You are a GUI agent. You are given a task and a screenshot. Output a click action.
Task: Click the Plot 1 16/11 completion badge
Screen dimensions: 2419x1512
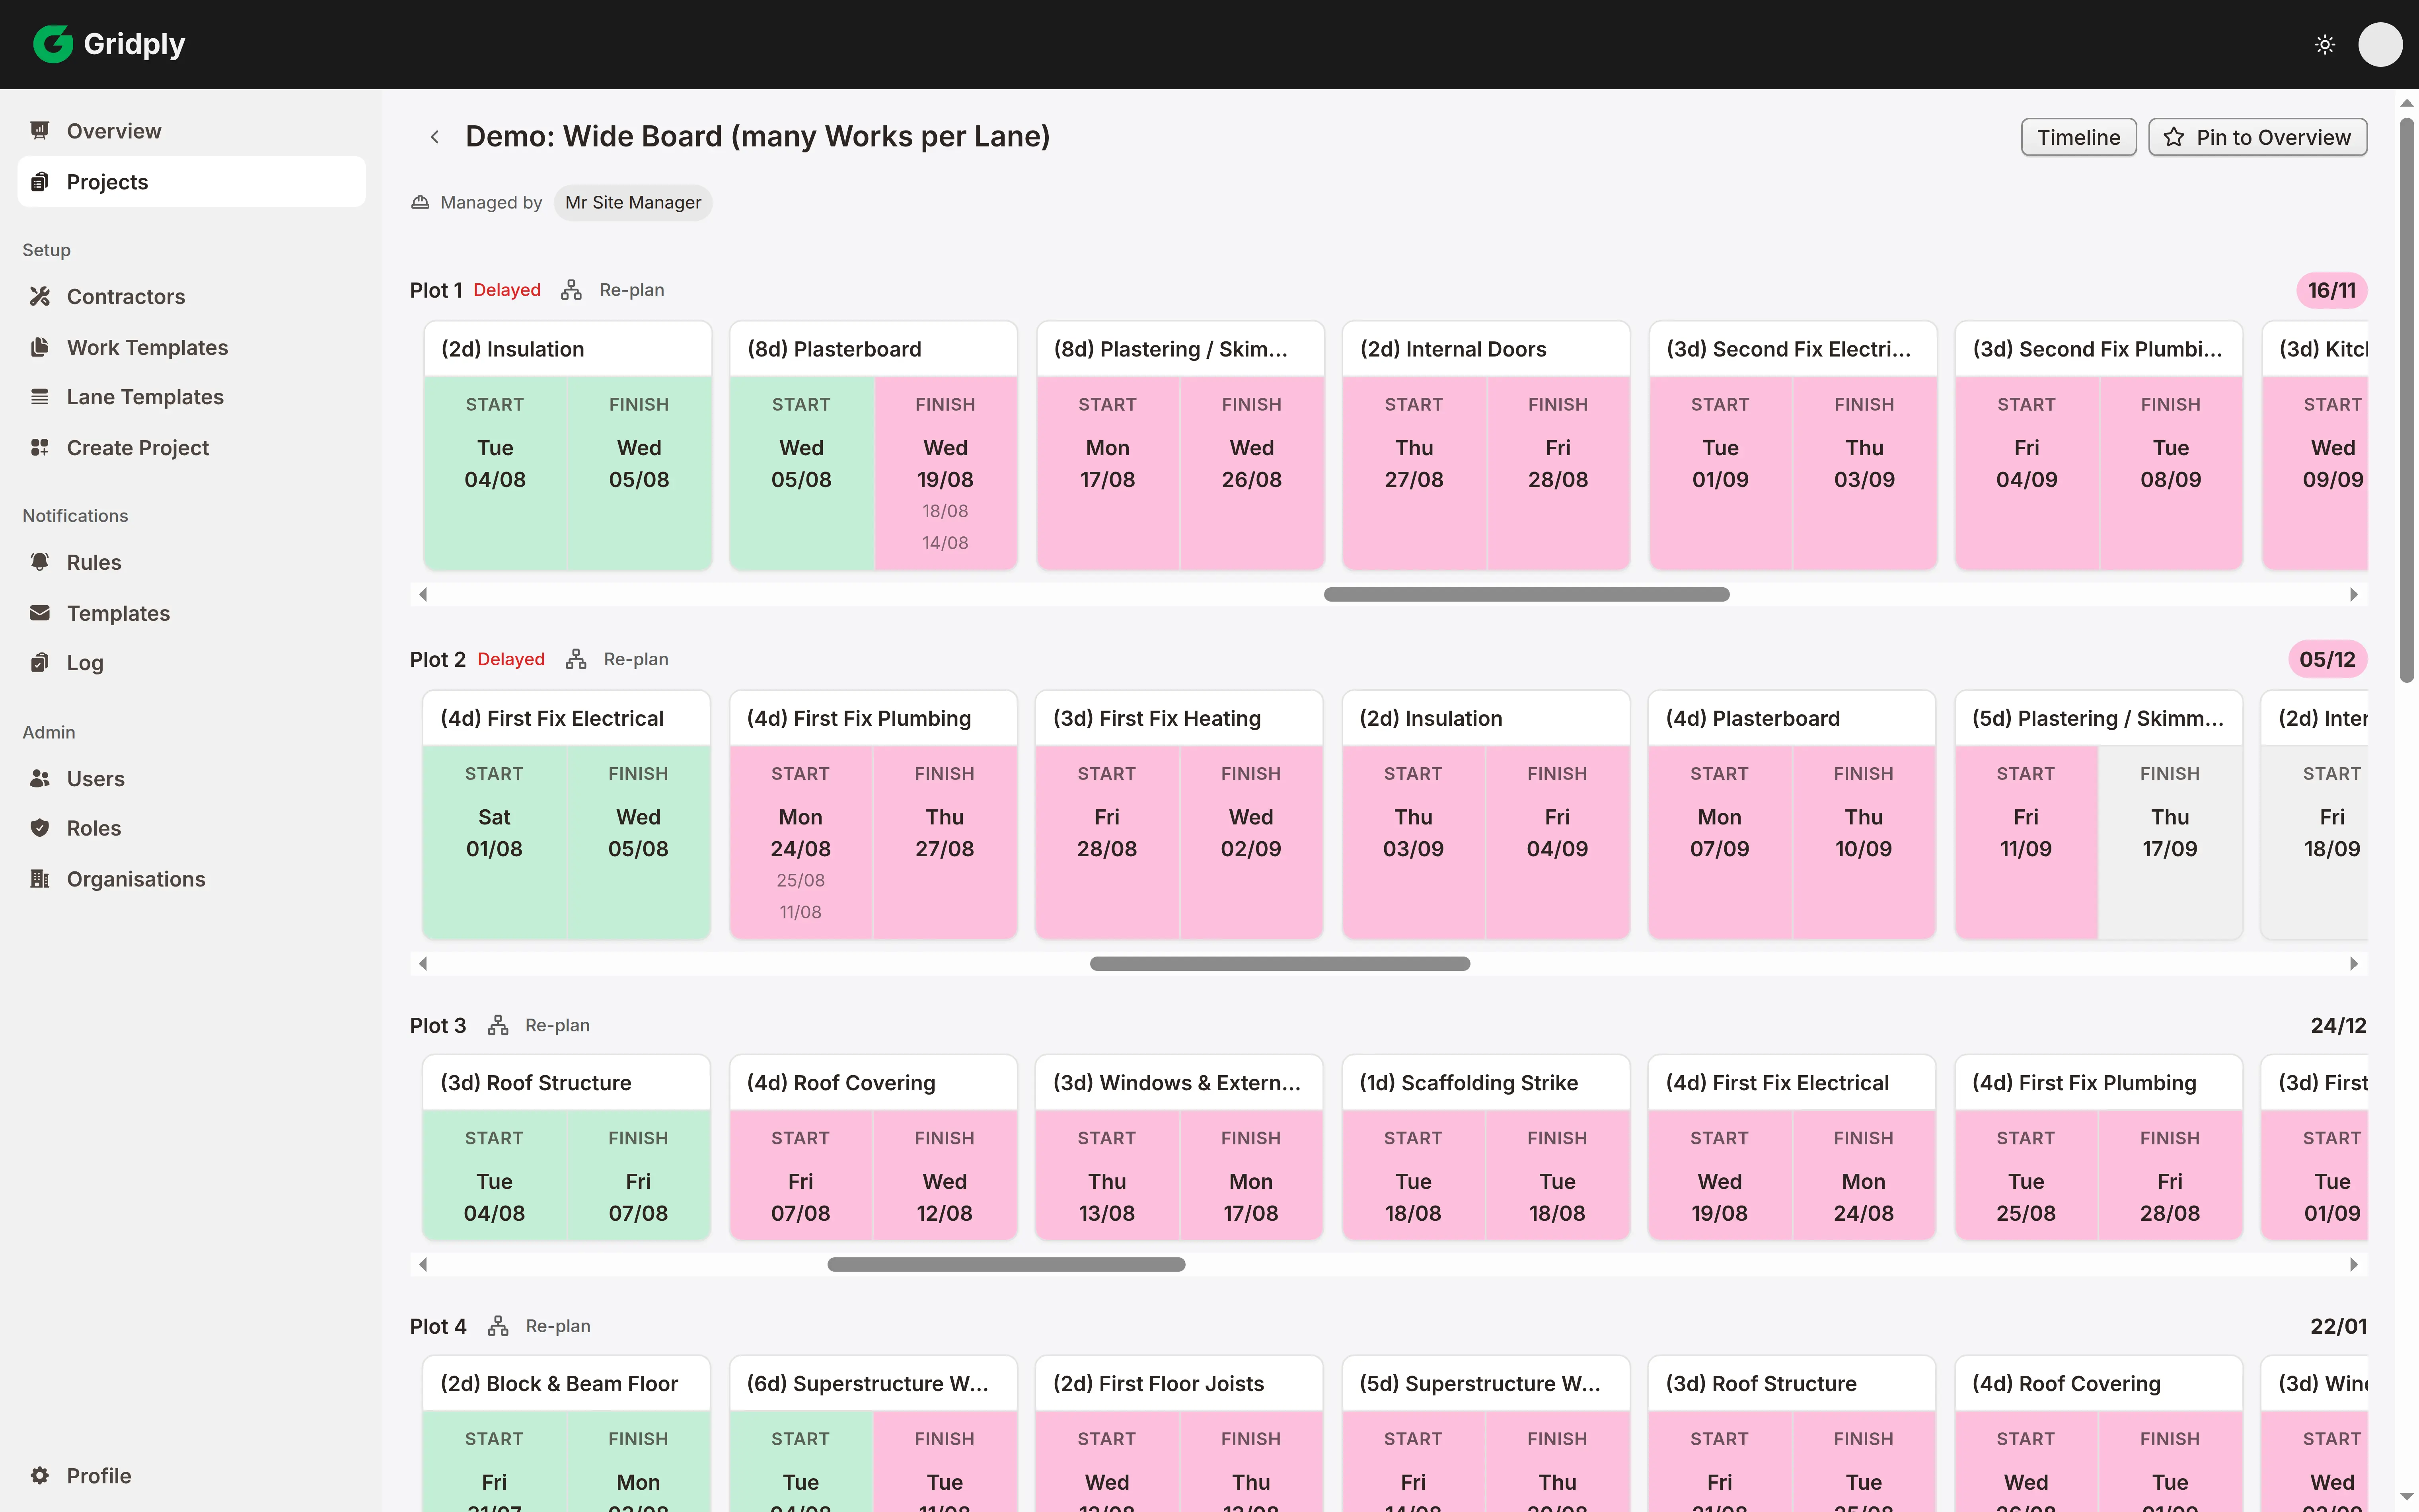pos(2331,290)
